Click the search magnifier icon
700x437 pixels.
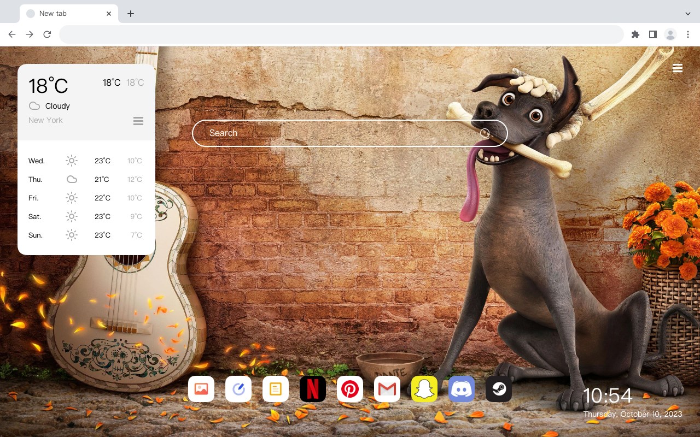coord(485,133)
